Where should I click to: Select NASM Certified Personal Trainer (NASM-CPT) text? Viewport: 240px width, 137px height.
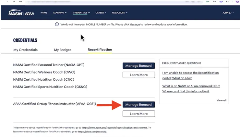tap(49, 65)
